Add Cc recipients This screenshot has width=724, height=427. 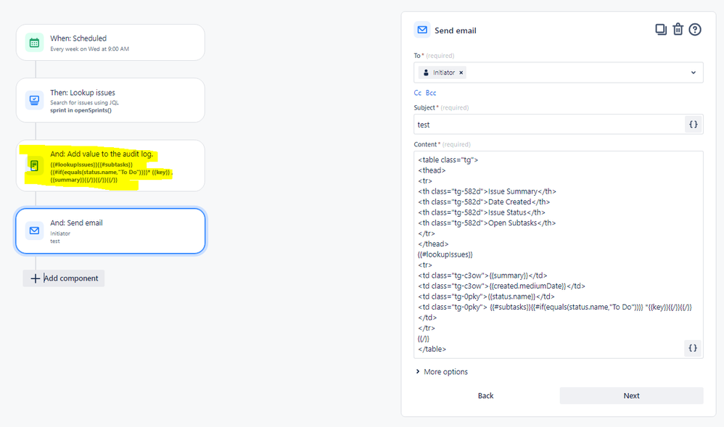(417, 93)
